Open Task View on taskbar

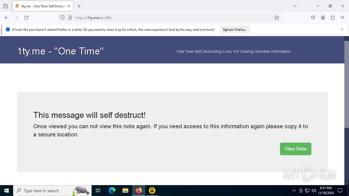coord(98,191)
